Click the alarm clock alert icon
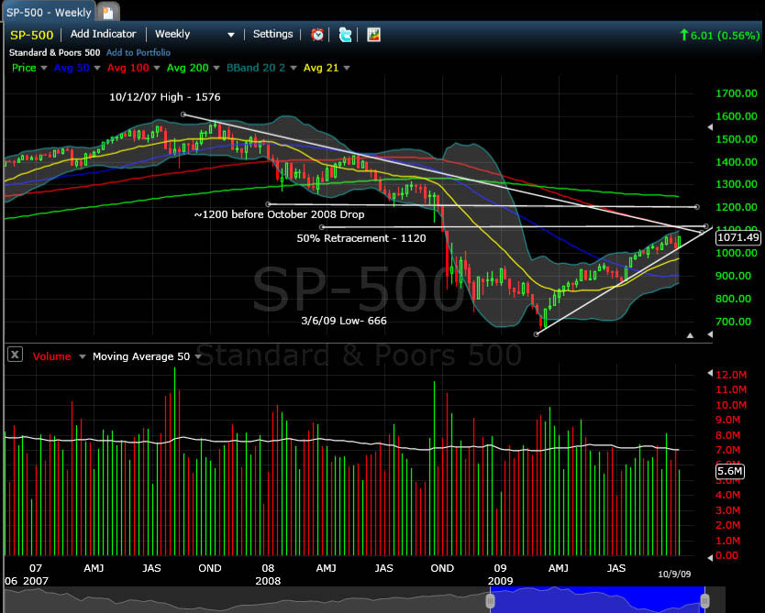The width and height of the screenshot is (765, 613). click(317, 35)
